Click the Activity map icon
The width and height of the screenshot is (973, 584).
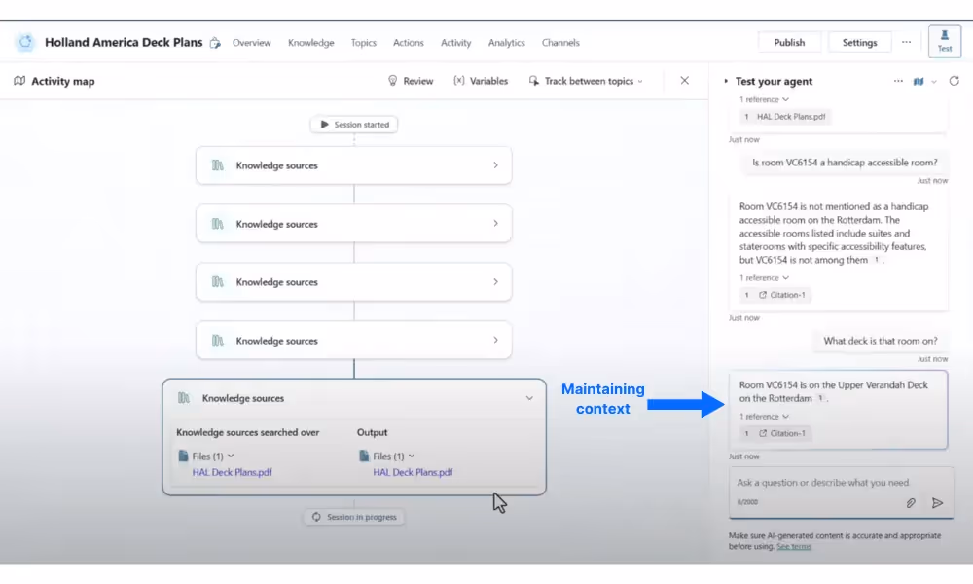click(19, 81)
